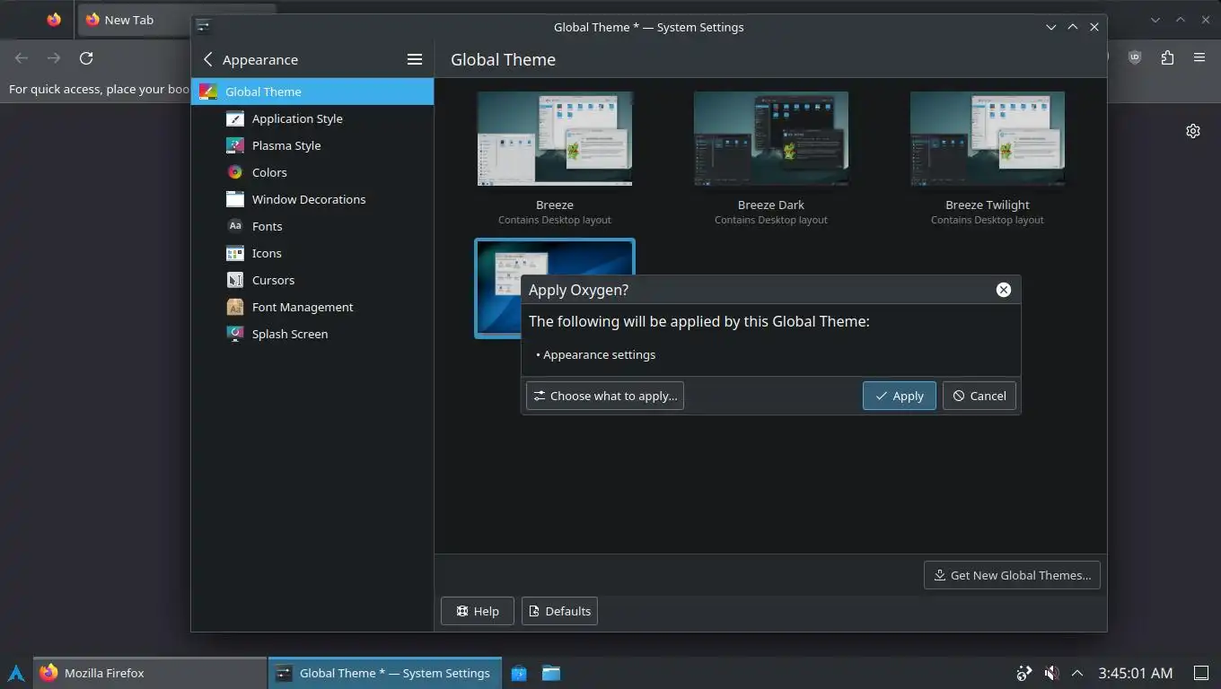
Task: Open the uBlock shield icon in Firefox
Action: pyautogui.click(x=1135, y=57)
